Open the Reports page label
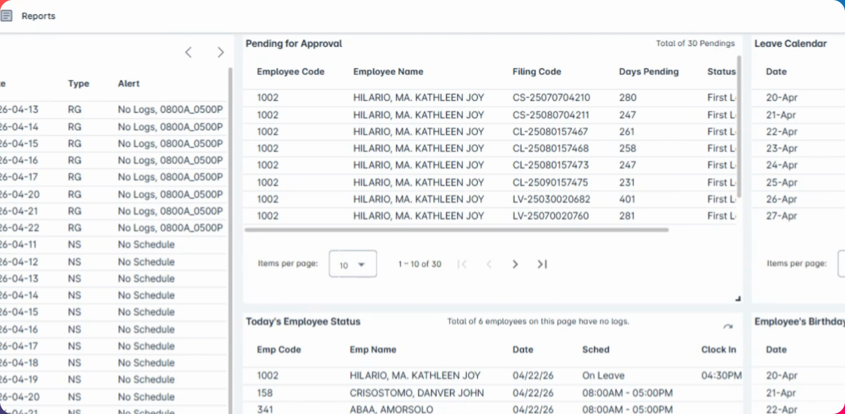 coord(39,16)
